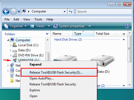Open the blue Help question mark icon

127,26
